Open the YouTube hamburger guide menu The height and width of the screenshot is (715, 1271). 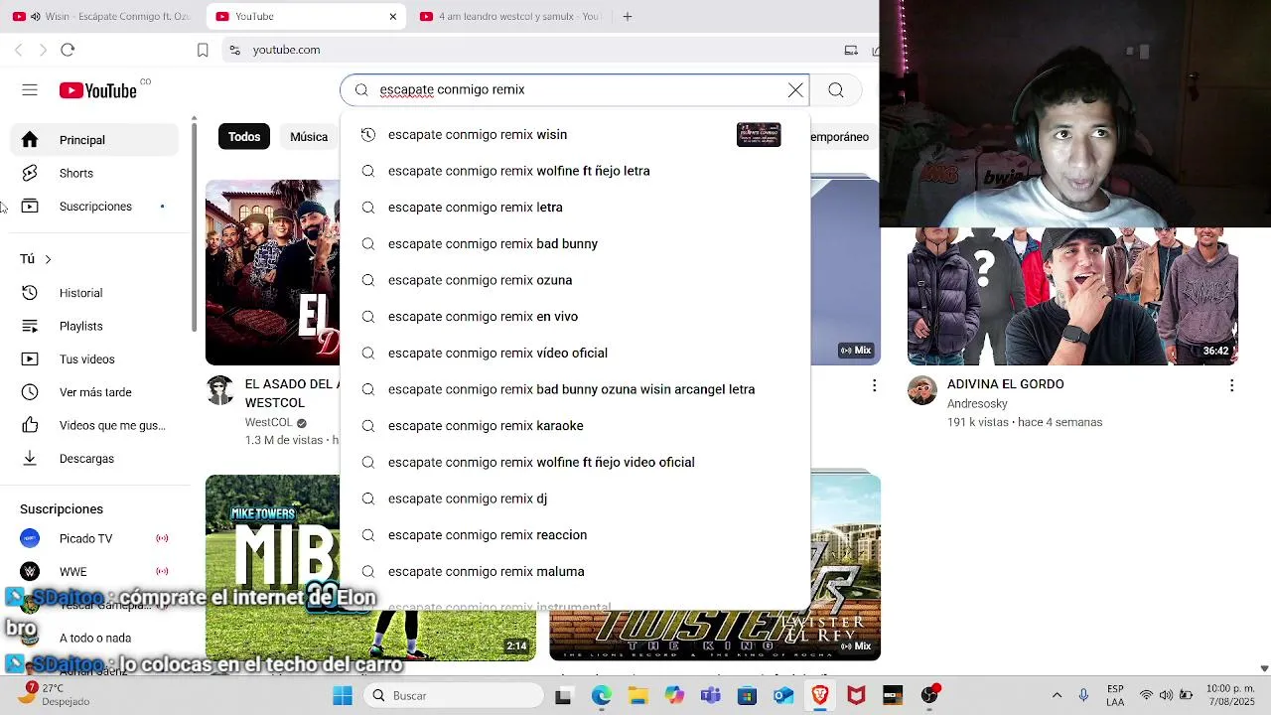(x=30, y=90)
